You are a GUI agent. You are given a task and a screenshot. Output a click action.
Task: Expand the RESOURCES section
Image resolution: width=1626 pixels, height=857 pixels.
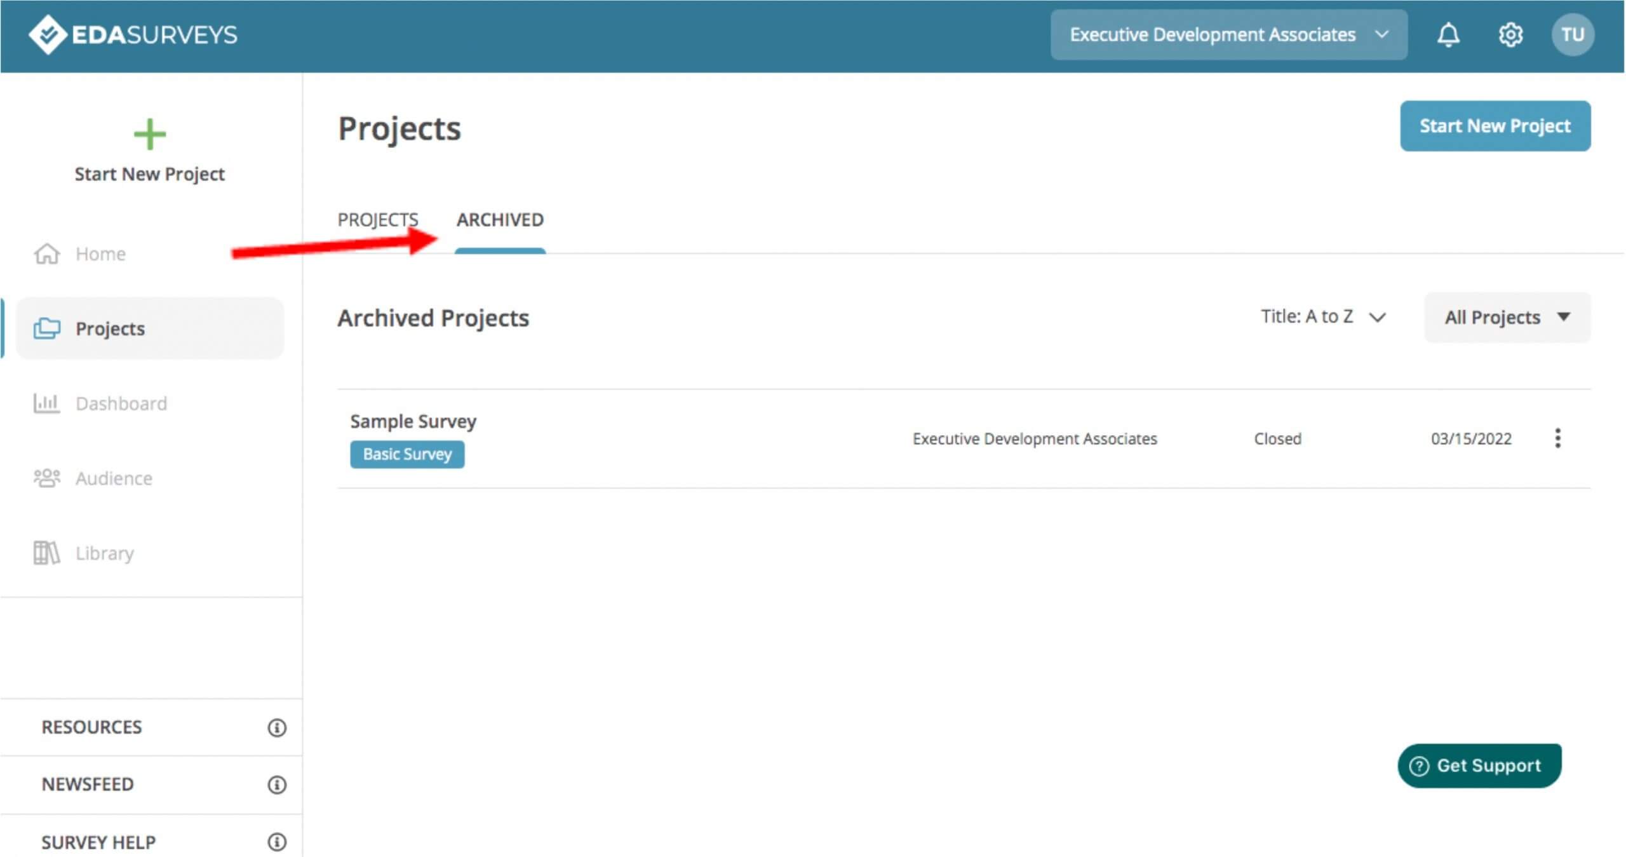151,727
